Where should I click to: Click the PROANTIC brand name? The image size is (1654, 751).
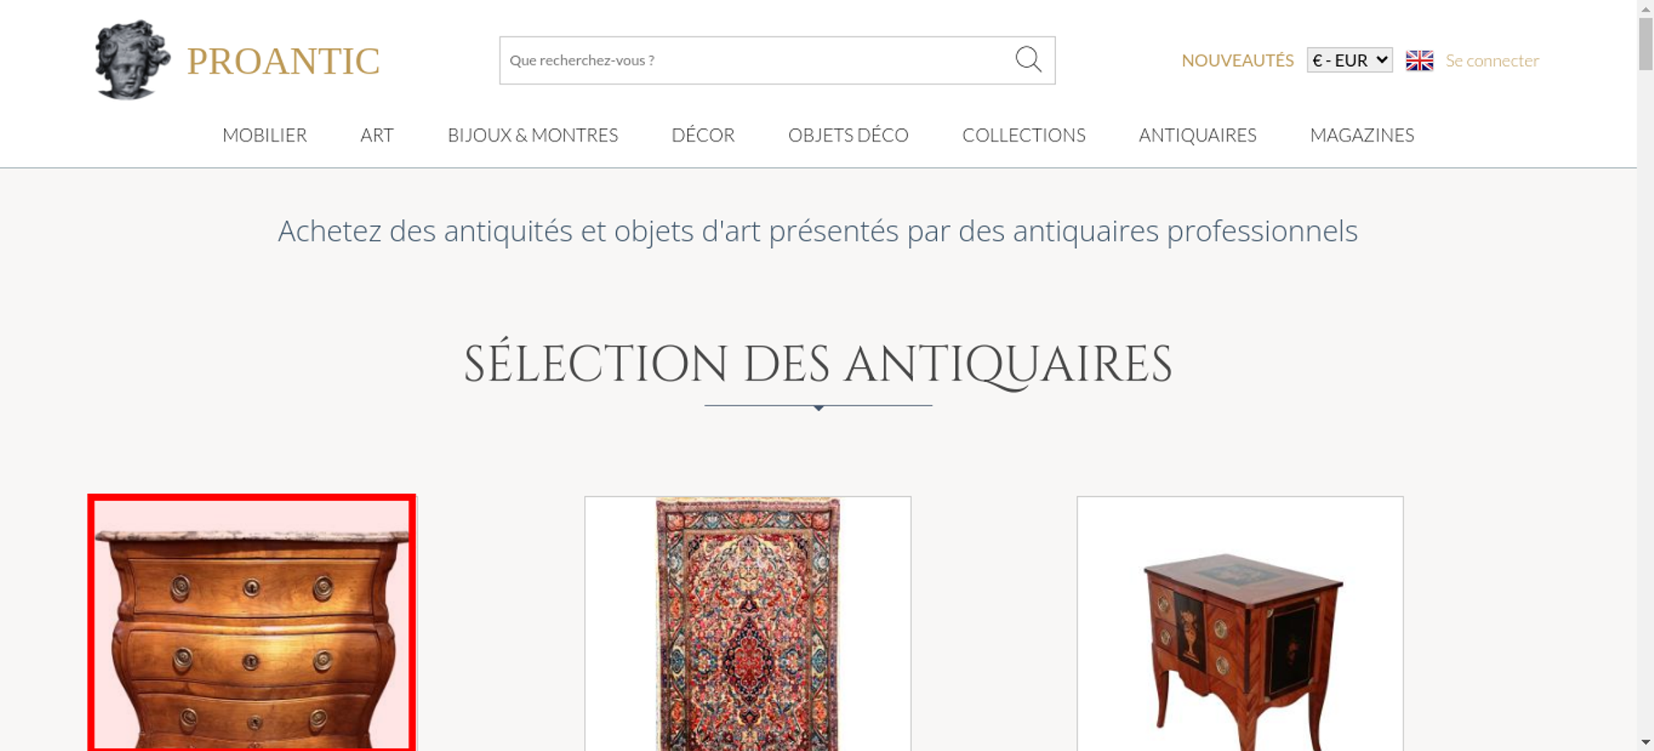click(283, 61)
